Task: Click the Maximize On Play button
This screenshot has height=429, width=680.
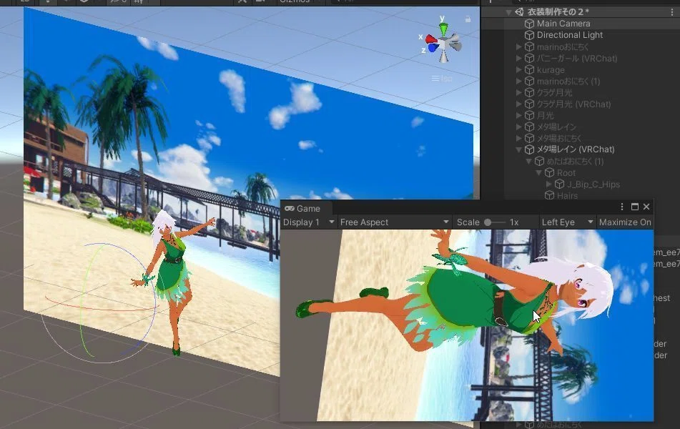Action: pyautogui.click(x=625, y=222)
